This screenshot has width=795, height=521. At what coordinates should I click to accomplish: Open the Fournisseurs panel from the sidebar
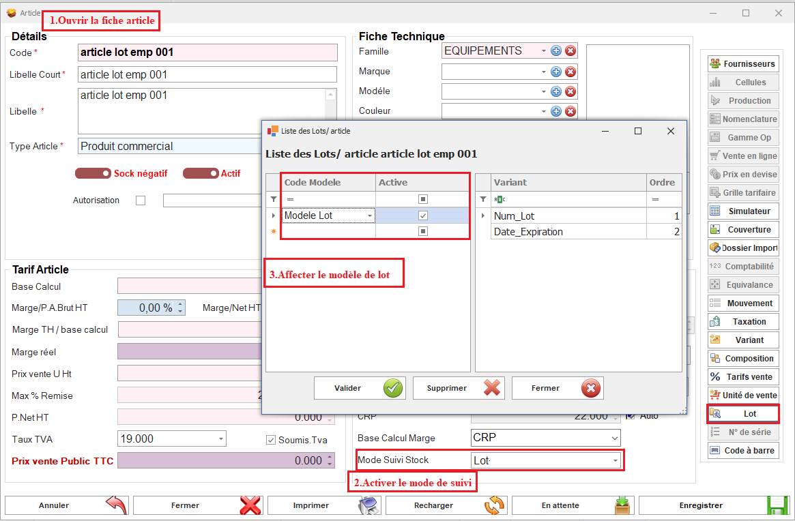point(743,63)
